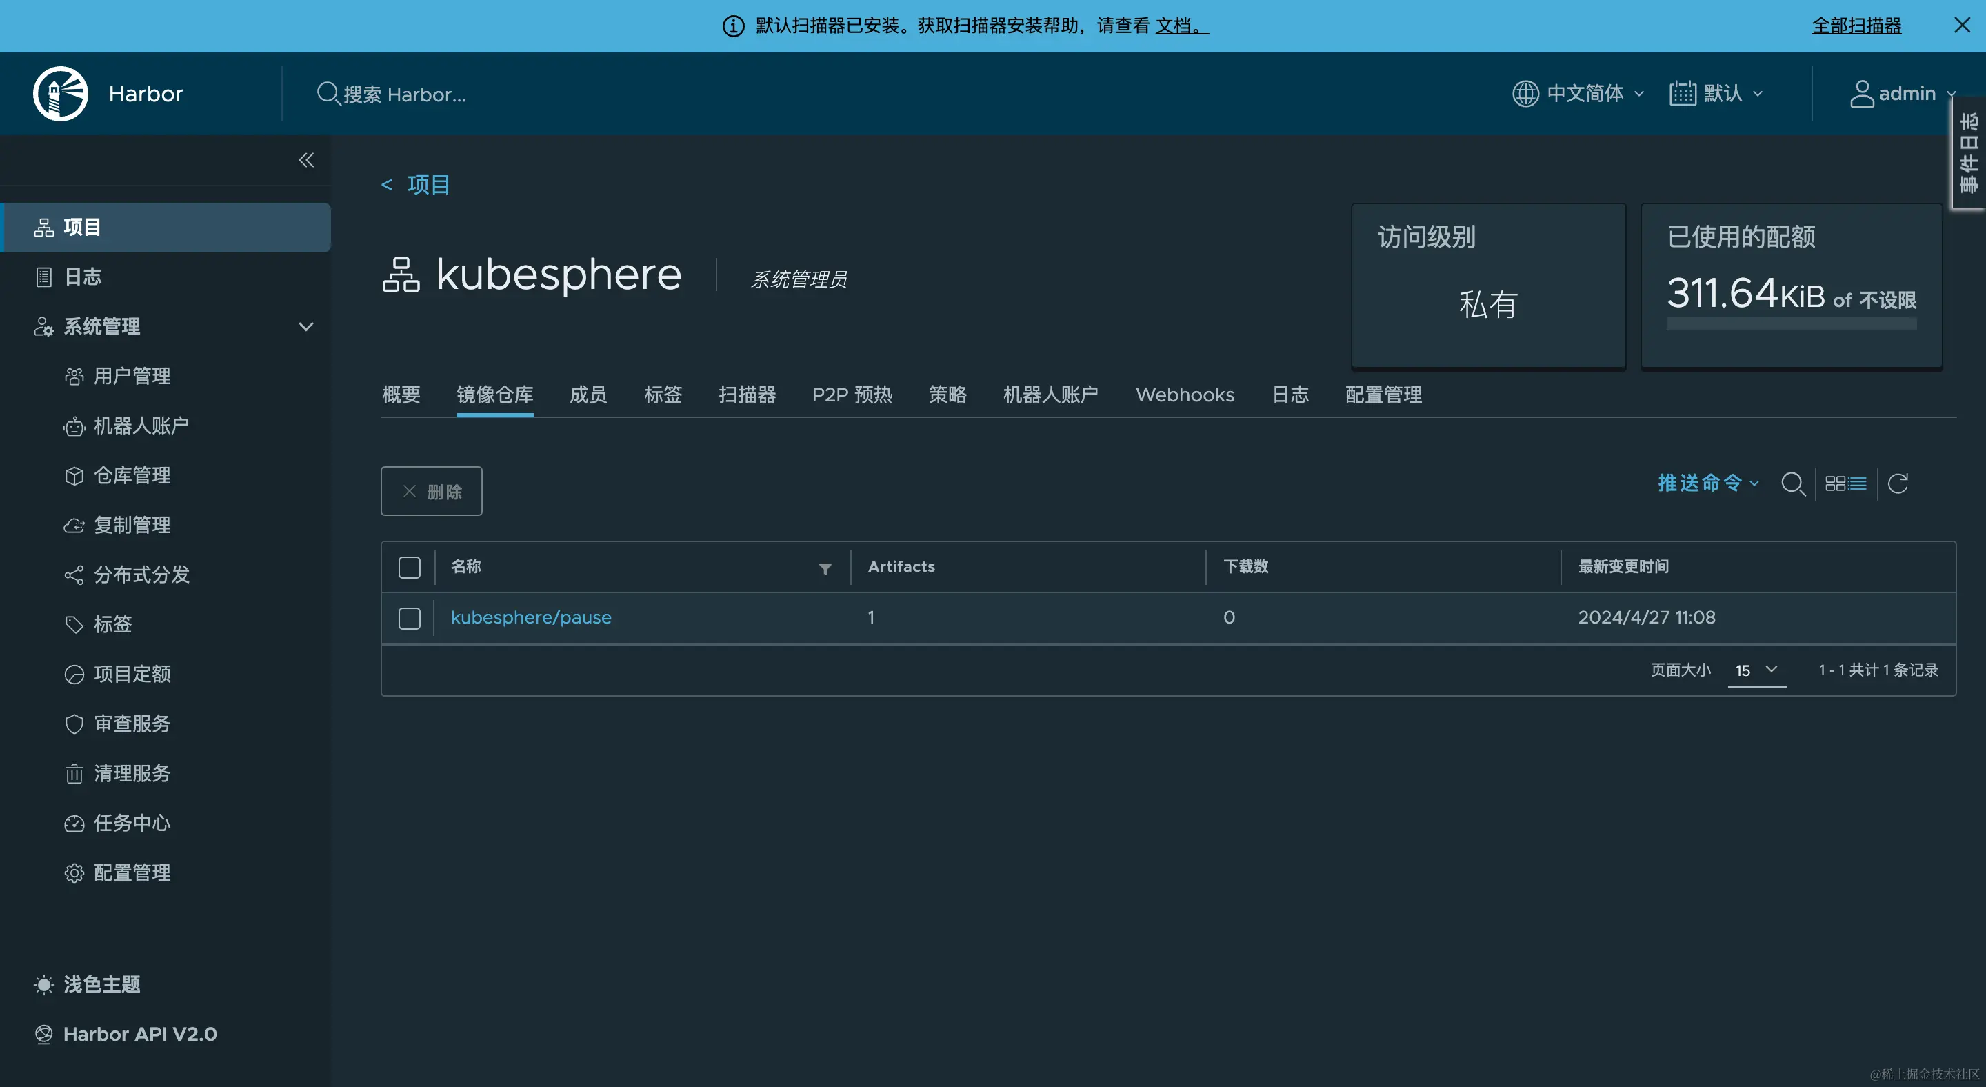Click the 删除 delete button
The image size is (1986, 1087).
coord(431,491)
